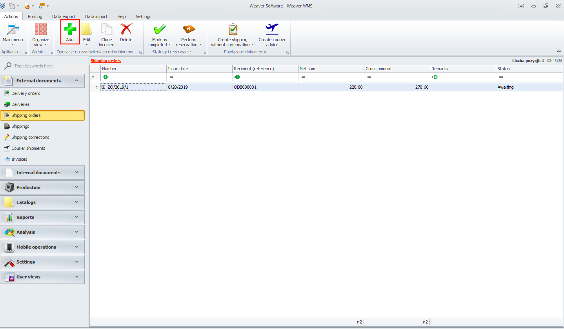
Task: Sort by the Gross amount column
Action: (397, 69)
